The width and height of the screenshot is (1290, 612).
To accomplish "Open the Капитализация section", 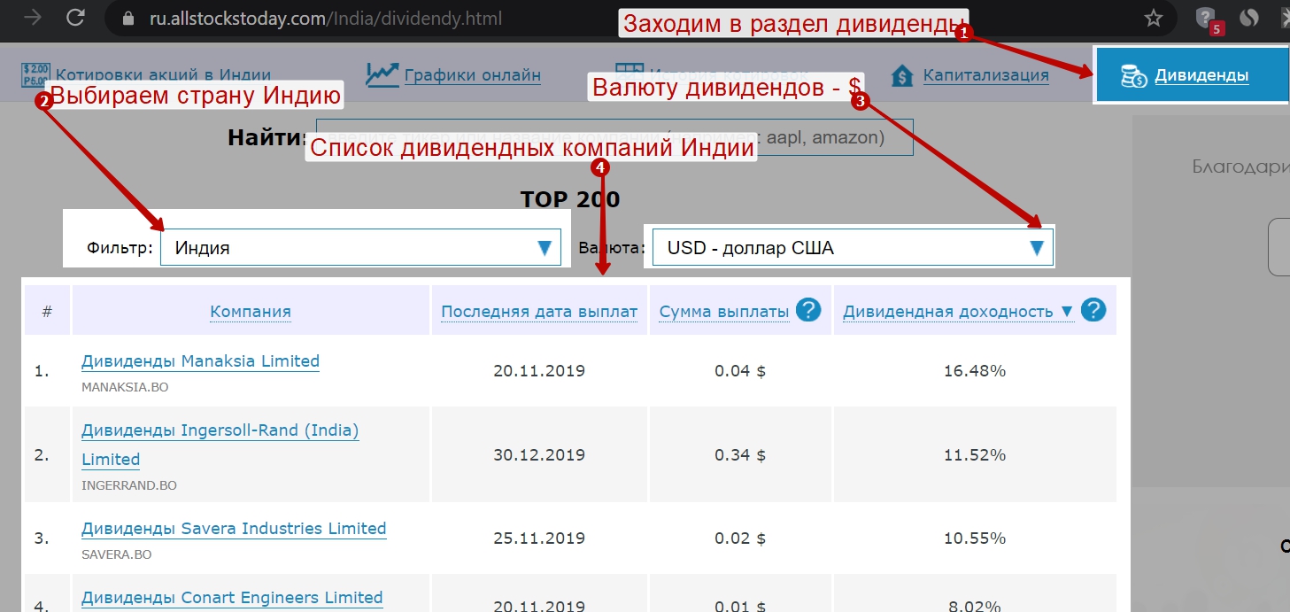I will (x=985, y=75).
